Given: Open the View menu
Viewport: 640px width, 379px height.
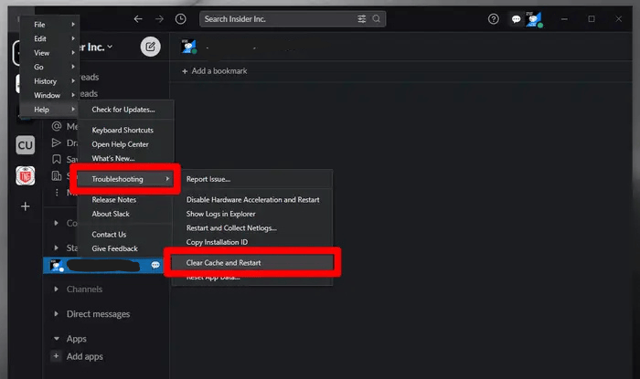Looking at the screenshot, I should click(42, 53).
